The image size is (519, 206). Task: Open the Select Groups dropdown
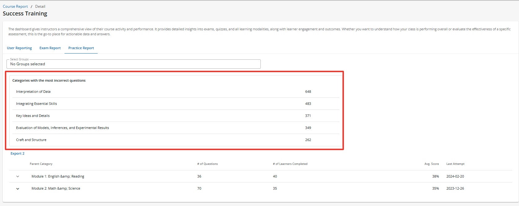[133, 64]
